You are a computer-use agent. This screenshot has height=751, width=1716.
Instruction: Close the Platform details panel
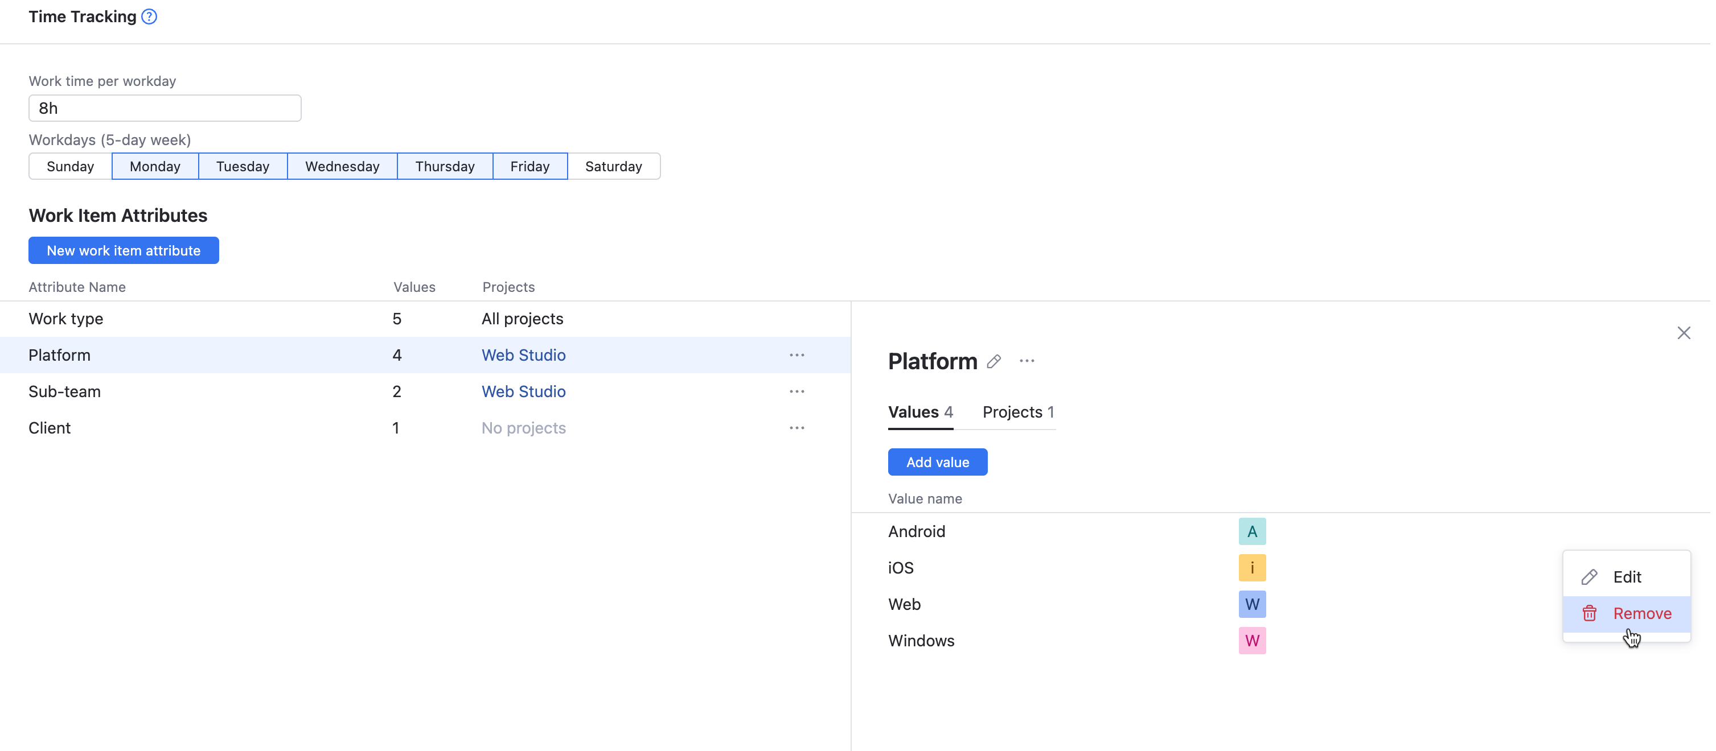point(1684,333)
